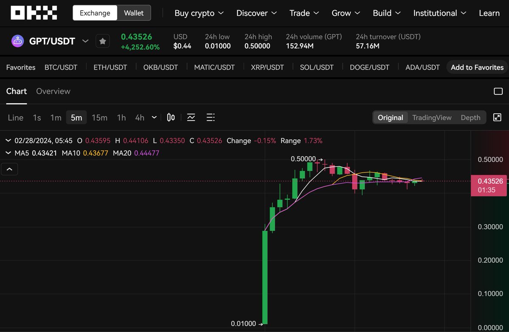Image resolution: width=509 pixels, height=332 pixels.
Task: Switch to Wallet mode
Action: pos(133,13)
